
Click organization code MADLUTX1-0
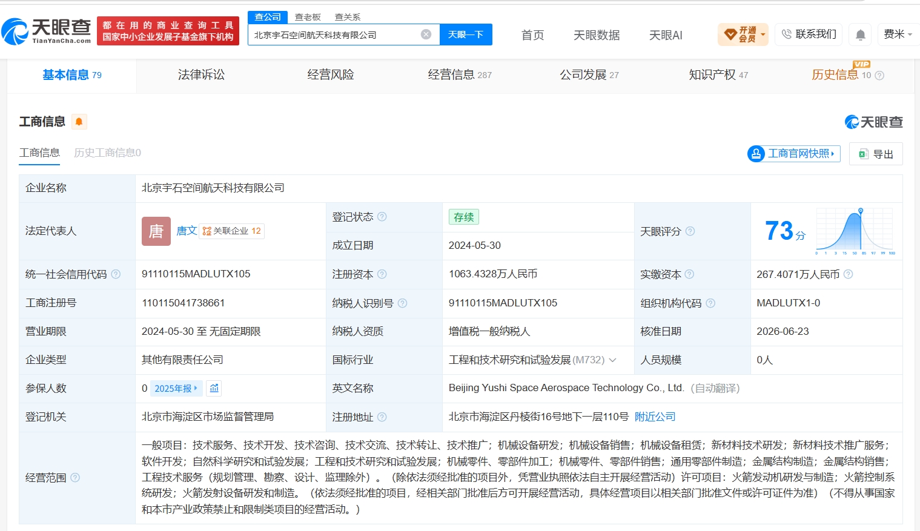point(789,303)
